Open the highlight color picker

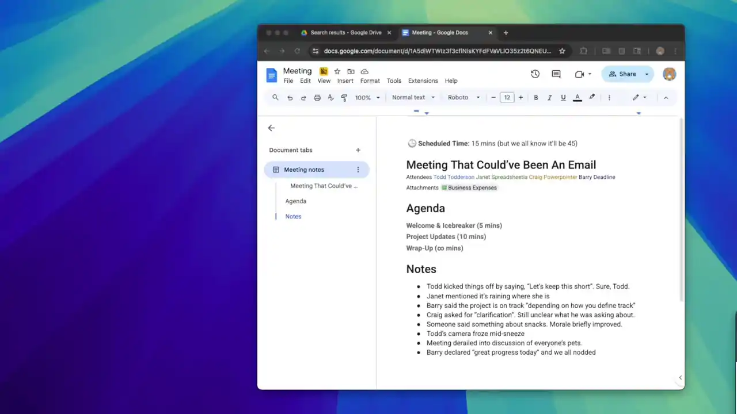(592, 98)
